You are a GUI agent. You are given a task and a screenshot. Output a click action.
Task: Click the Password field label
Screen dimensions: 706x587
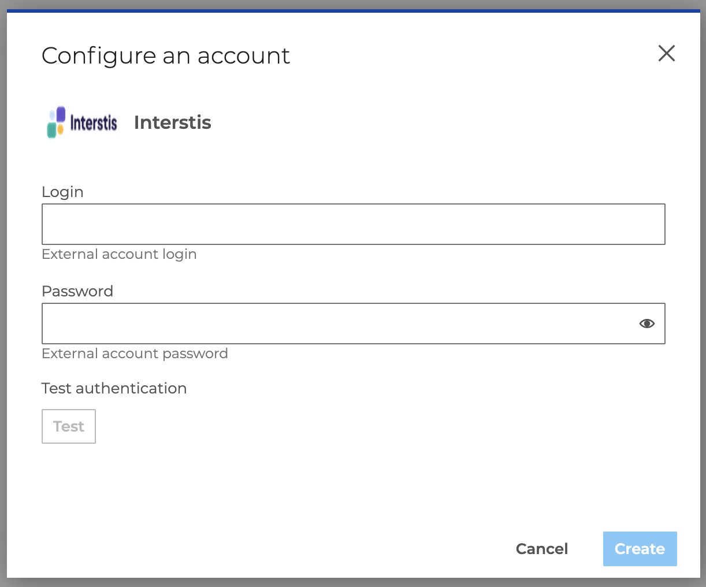point(77,291)
